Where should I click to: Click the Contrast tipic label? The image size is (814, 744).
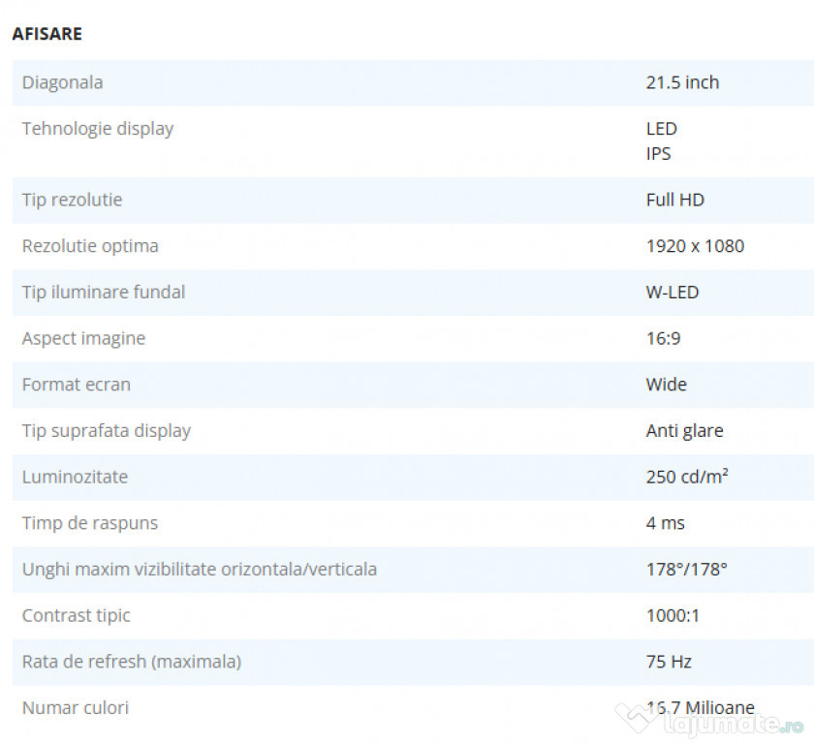tap(76, 615)
